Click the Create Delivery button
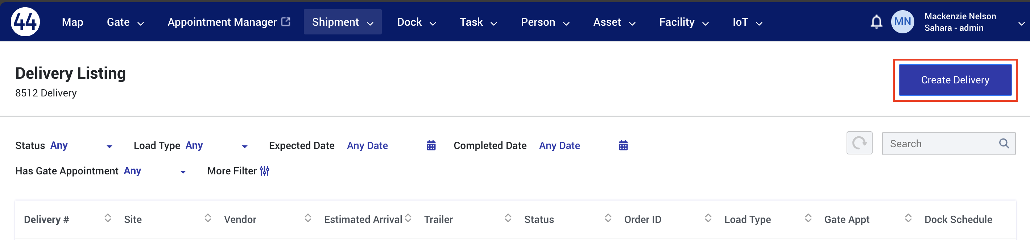The height and width of the screenshot is (240, 1030). point(955,80)
